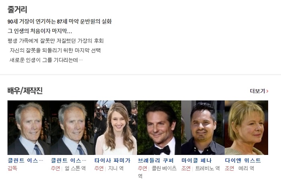This screenshot has width=281, height=187.
Task: Click the lead actor photo for 얼 스톤 역
Action: coord(72,128)
